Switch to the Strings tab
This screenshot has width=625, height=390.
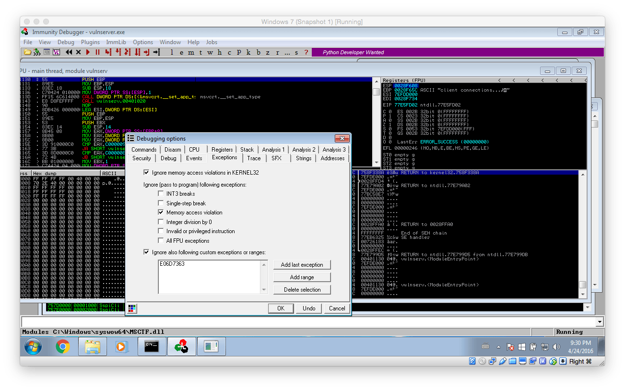point(304,158)
